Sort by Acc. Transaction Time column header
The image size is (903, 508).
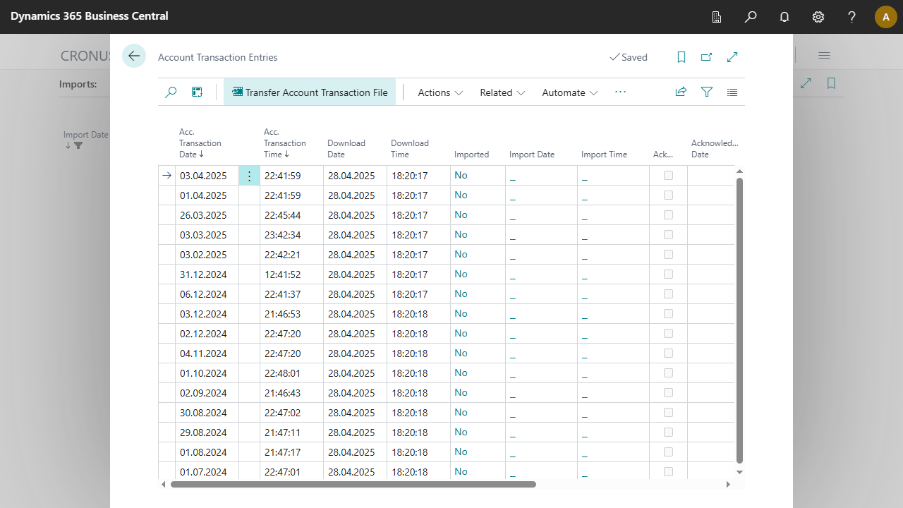[285, 143]
